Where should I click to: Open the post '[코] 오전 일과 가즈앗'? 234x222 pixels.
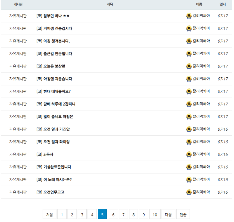(x=53, y=129)
